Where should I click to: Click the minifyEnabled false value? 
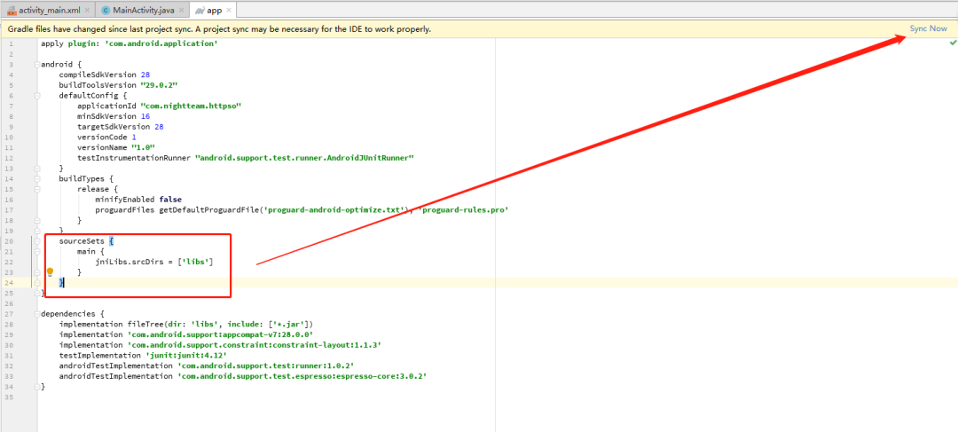click(x=170, y=200)
